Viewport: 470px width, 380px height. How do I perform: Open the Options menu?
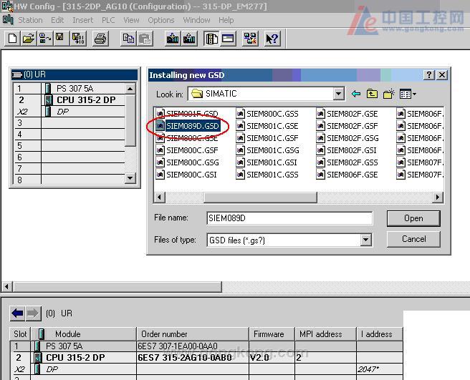[161, 20]
